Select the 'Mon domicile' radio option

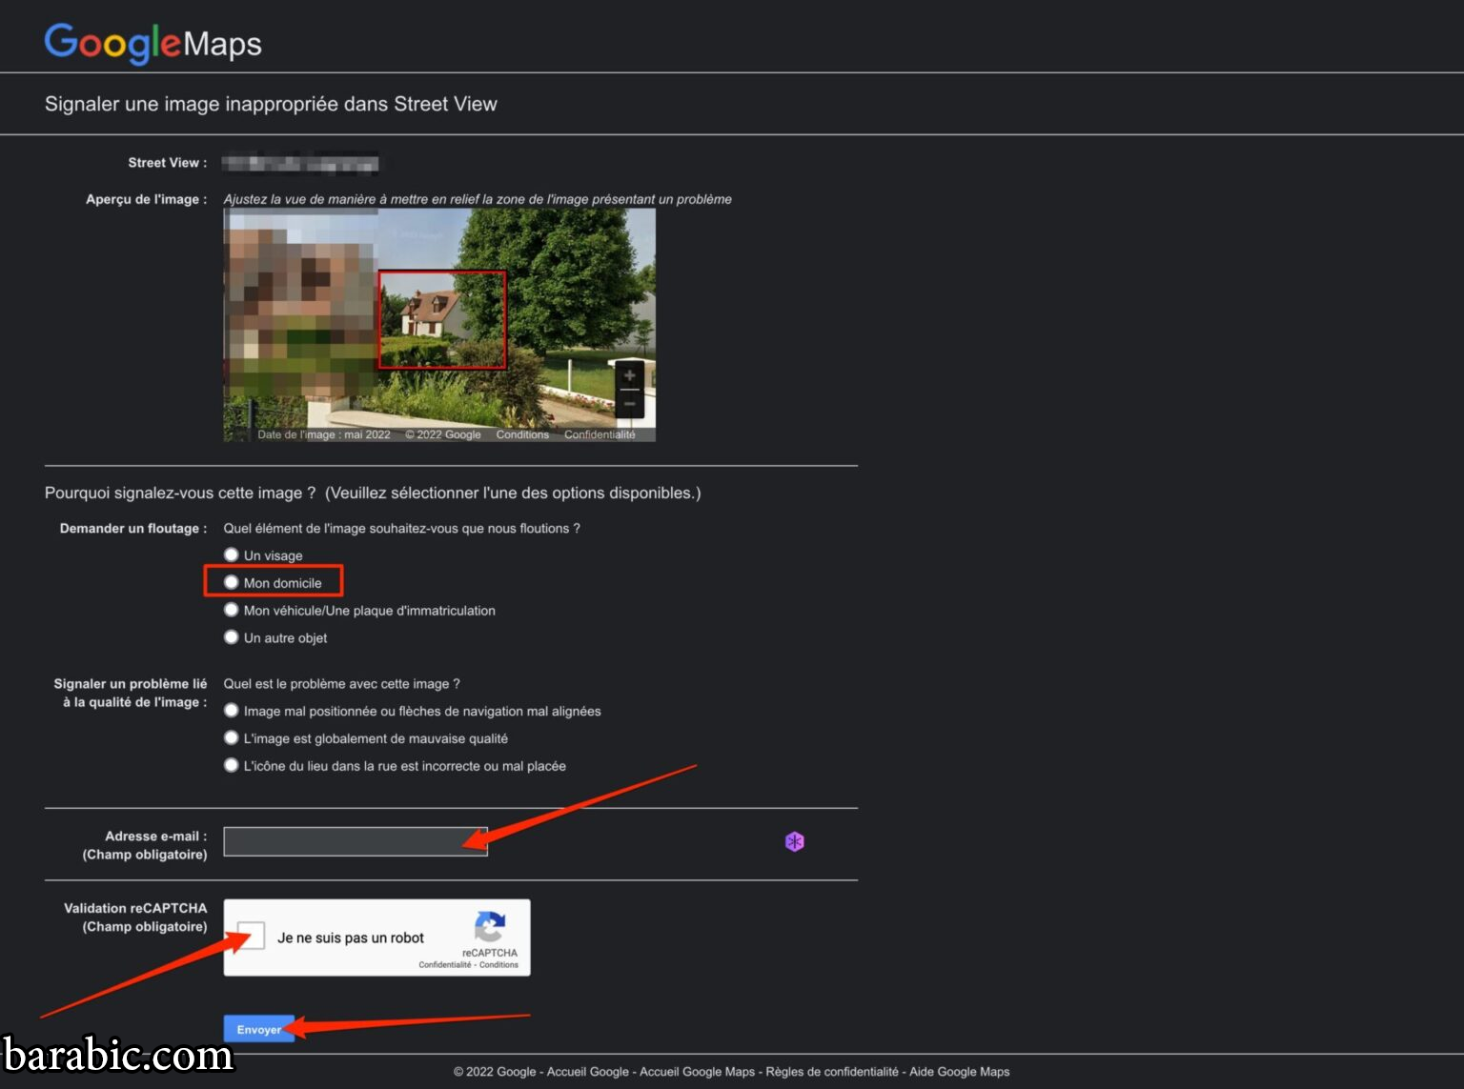point(231,582)
